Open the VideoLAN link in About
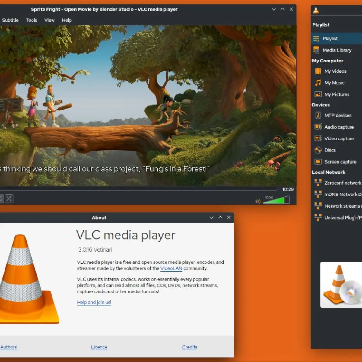This screenshot has width=362, height=362. click(171, 268)
